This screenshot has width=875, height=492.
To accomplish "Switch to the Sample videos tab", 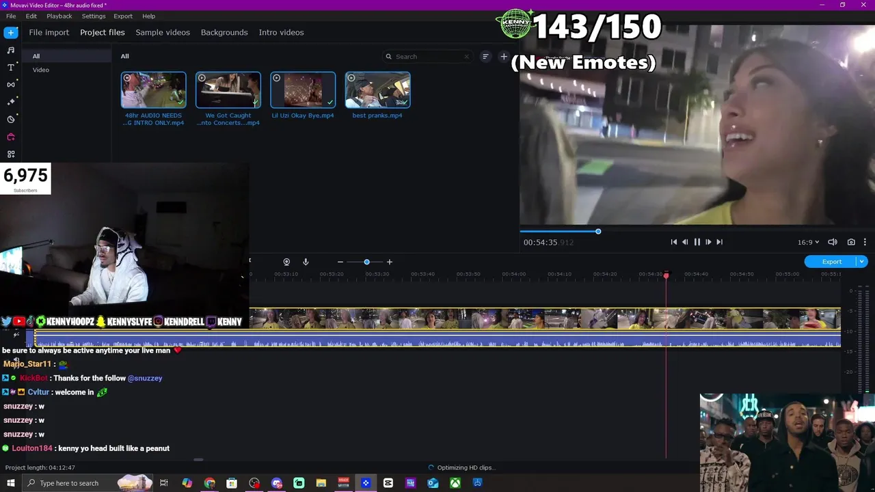I will point(163,32).
